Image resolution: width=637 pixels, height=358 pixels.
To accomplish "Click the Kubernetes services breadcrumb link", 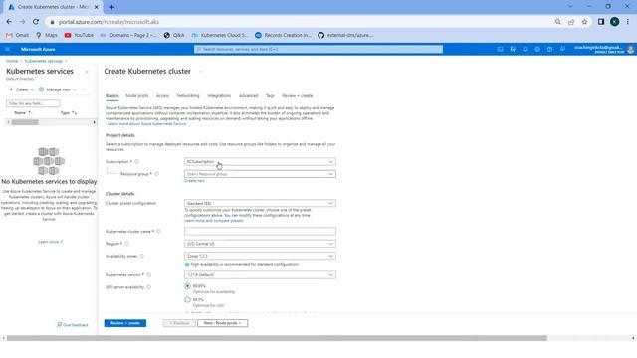I will coord(44,61).
